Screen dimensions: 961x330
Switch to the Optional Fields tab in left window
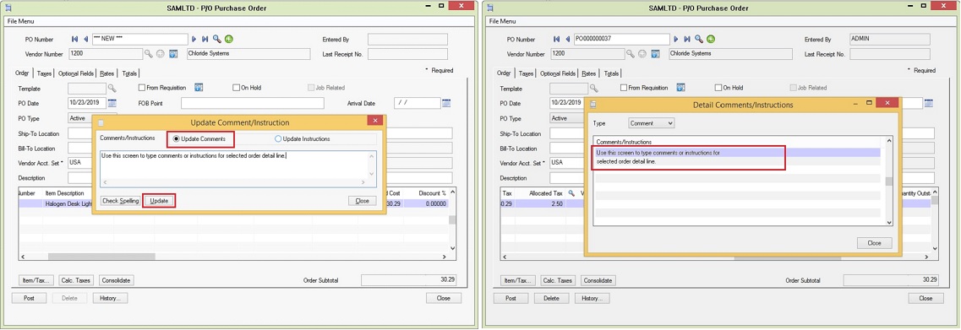coord(76,73)
